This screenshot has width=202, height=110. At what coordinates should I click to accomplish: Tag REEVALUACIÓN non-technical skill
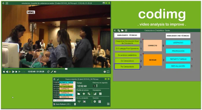(178, 66)
